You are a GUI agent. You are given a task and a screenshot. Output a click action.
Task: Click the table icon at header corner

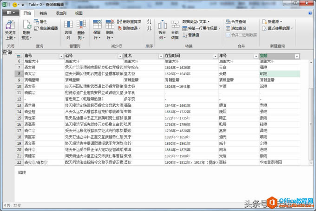point(19,56)
